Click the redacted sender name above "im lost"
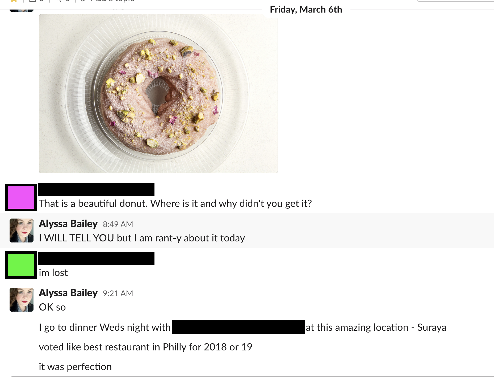The height and width of the screenshot is (377, 494). (x=96, y=258)
